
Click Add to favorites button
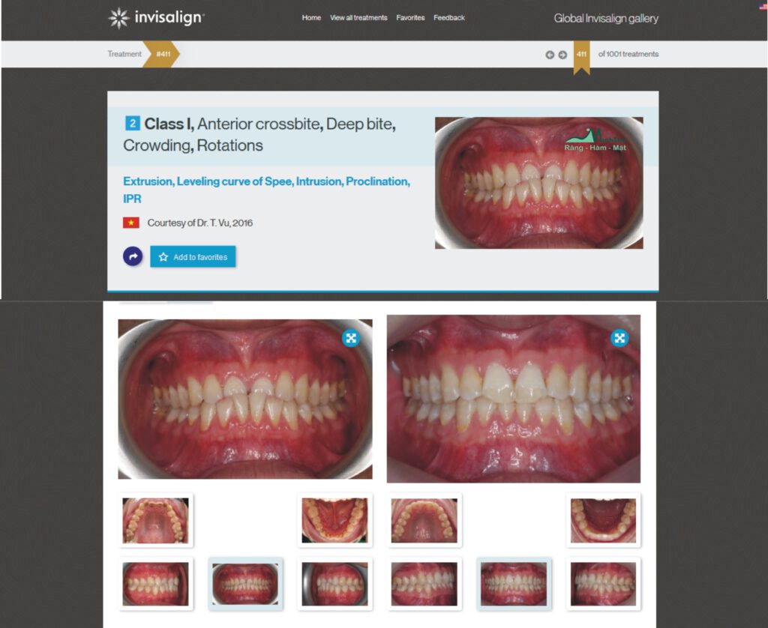click(x=193, y=257)
